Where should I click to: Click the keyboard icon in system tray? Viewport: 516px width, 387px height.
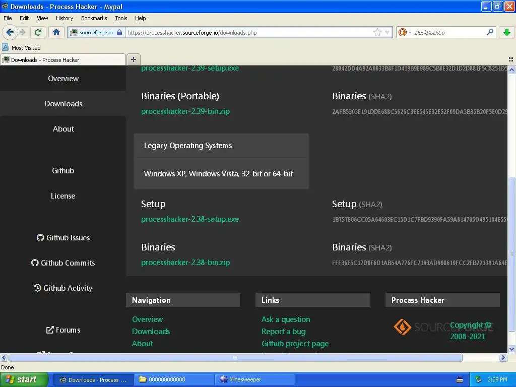point(460,380)
